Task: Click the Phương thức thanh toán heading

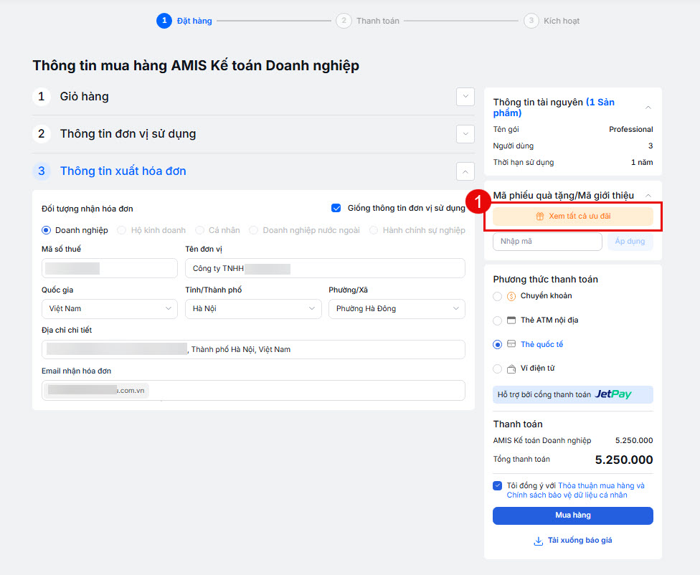Action: [x=545, y=280]
